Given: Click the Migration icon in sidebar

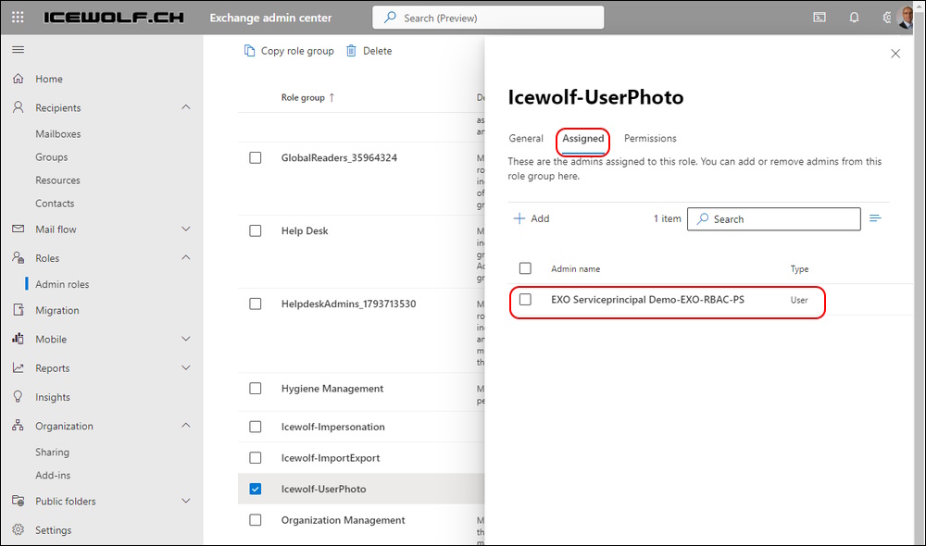Looking at the screenshot, I should 19,310.
